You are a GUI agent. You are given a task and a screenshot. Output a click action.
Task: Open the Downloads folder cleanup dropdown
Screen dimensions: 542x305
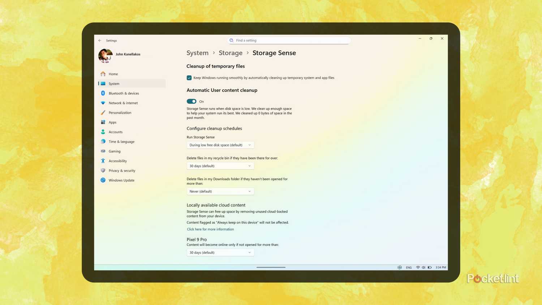220,191
